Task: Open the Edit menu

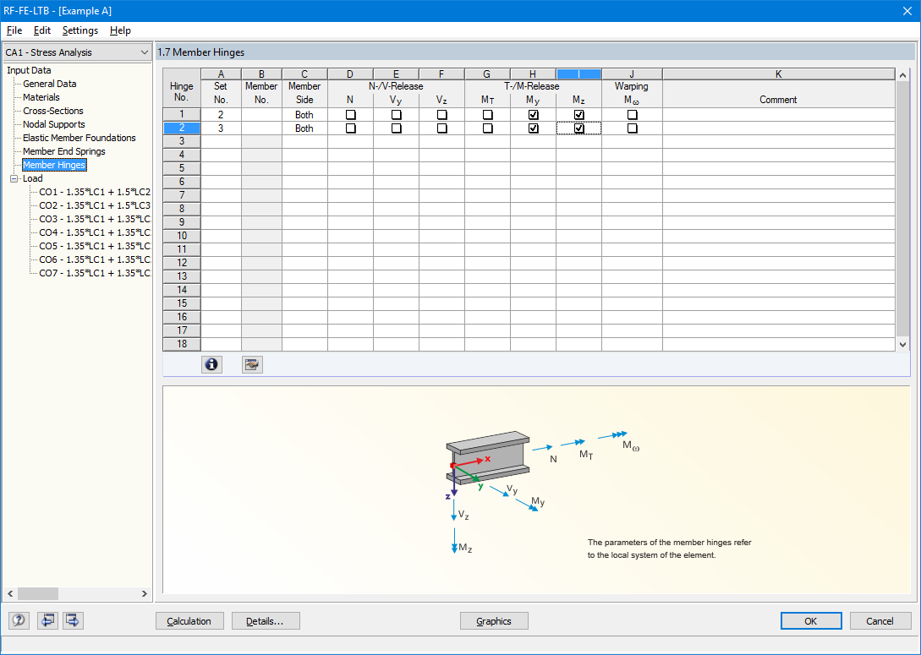Action: coord(41,30)
